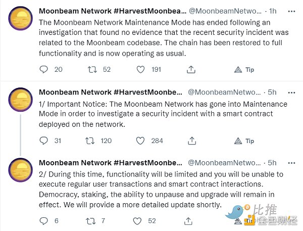Retweet the tweet with 52 retweets
This screenshot has height=231, width=303.
(x=92, y=70)
